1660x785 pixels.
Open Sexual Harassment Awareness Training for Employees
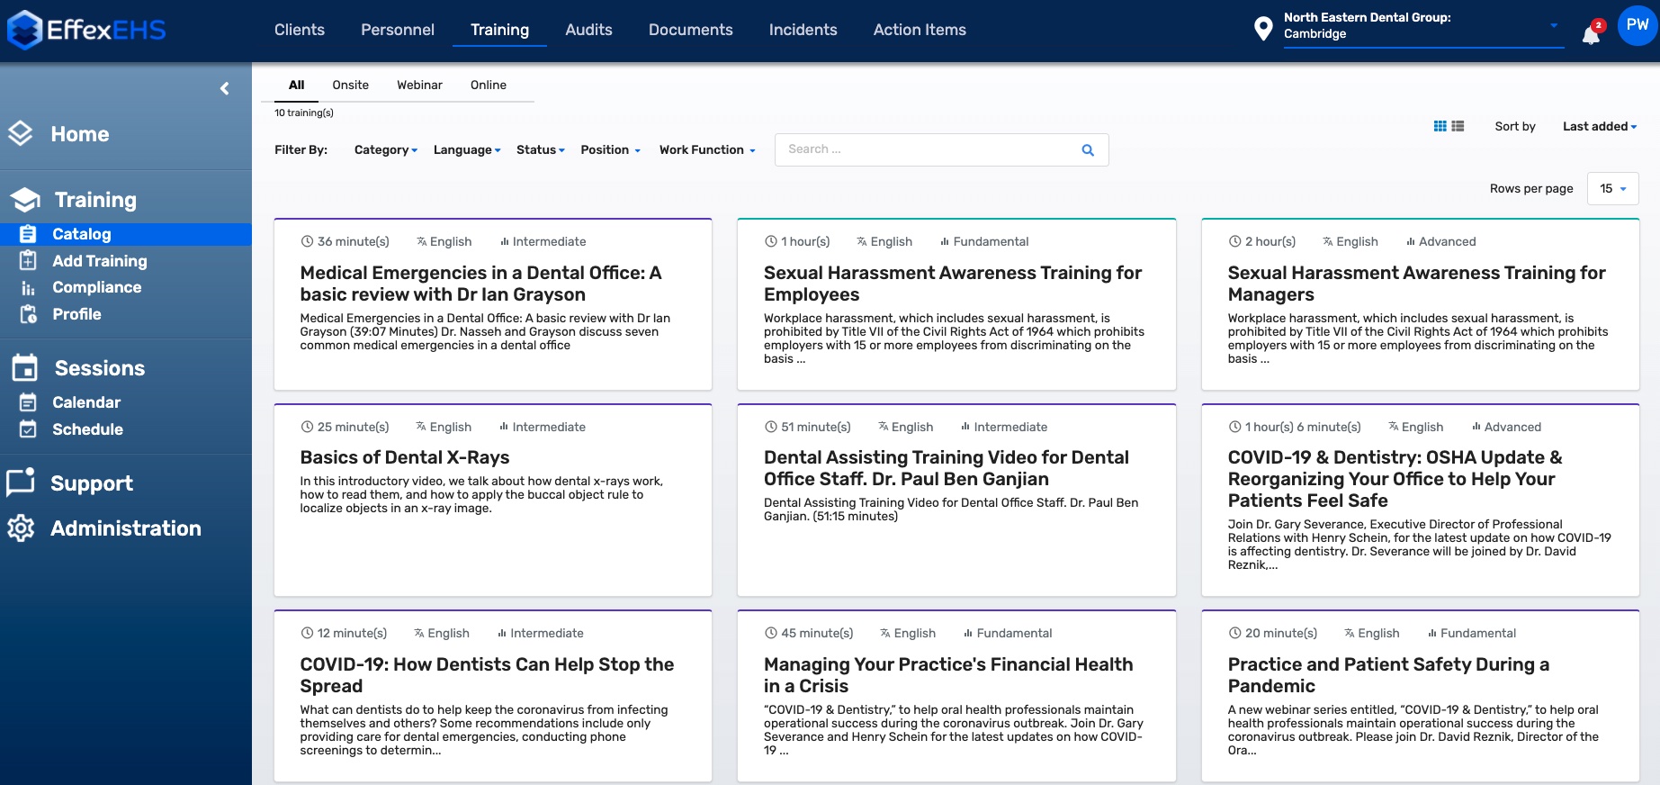coord(956,304)
